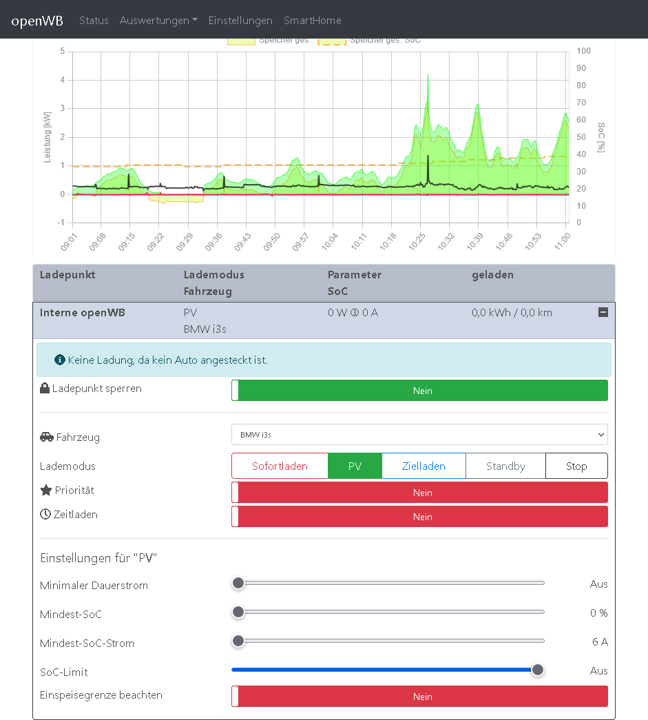
Task: Click the clock icon beside Zeitladen
Action: pos(45,514)
